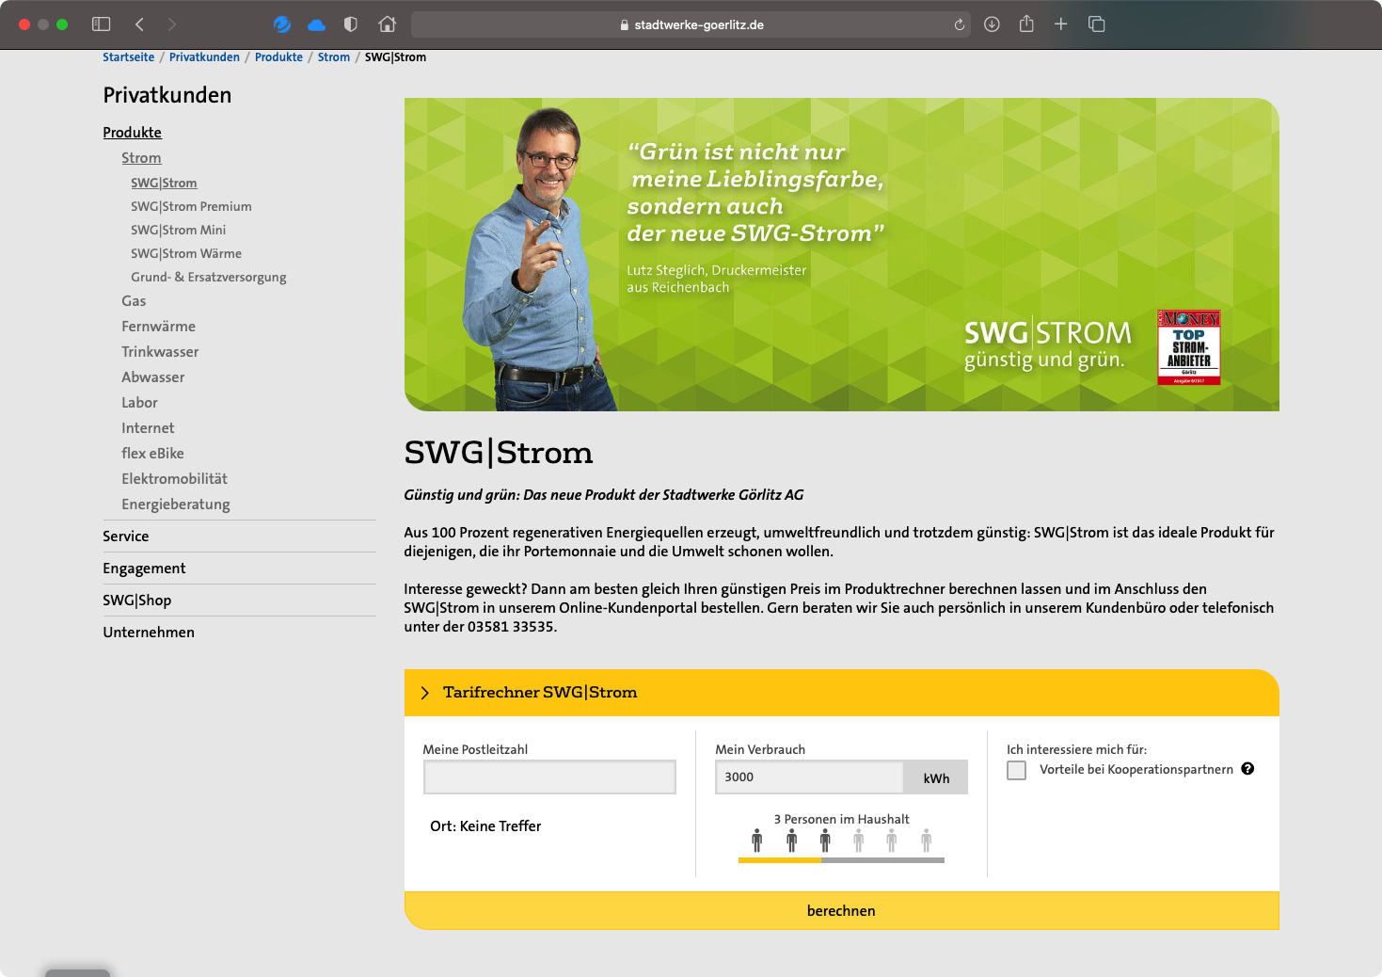Screen dimensions: 1382x977
Task: Open the share sheet icon
Action: click(x=1026, y=24)
